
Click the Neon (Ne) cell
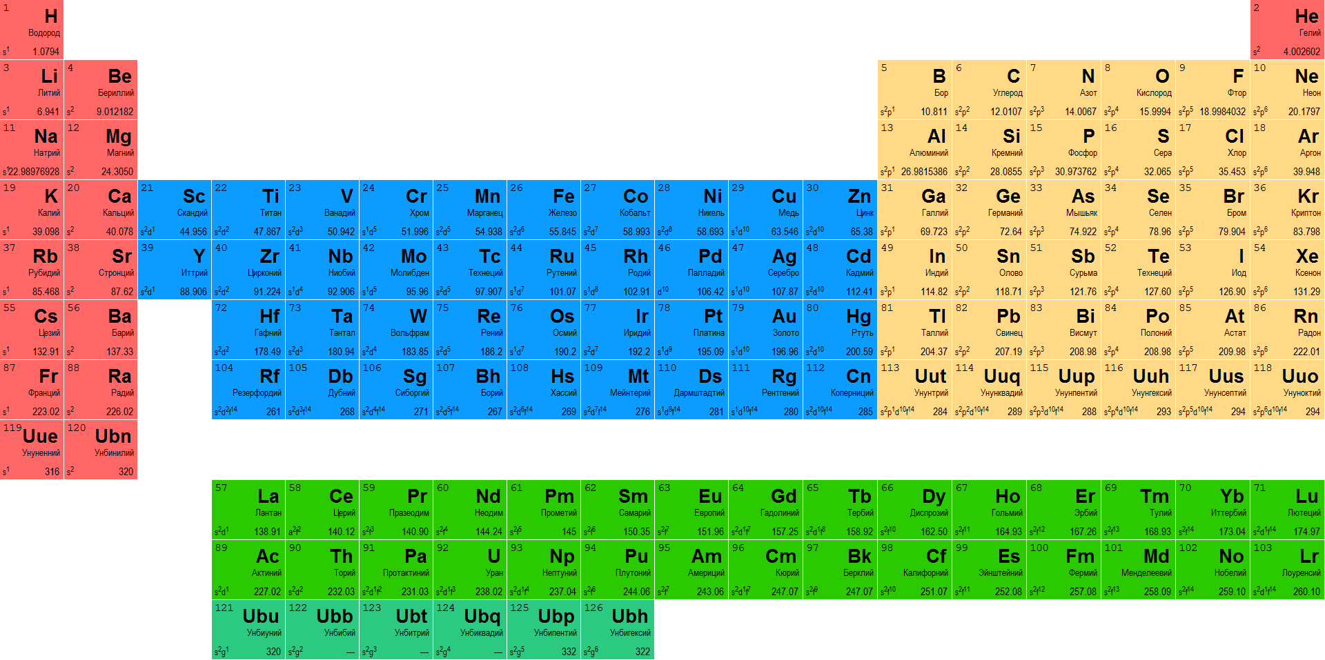coord(1288,90)
